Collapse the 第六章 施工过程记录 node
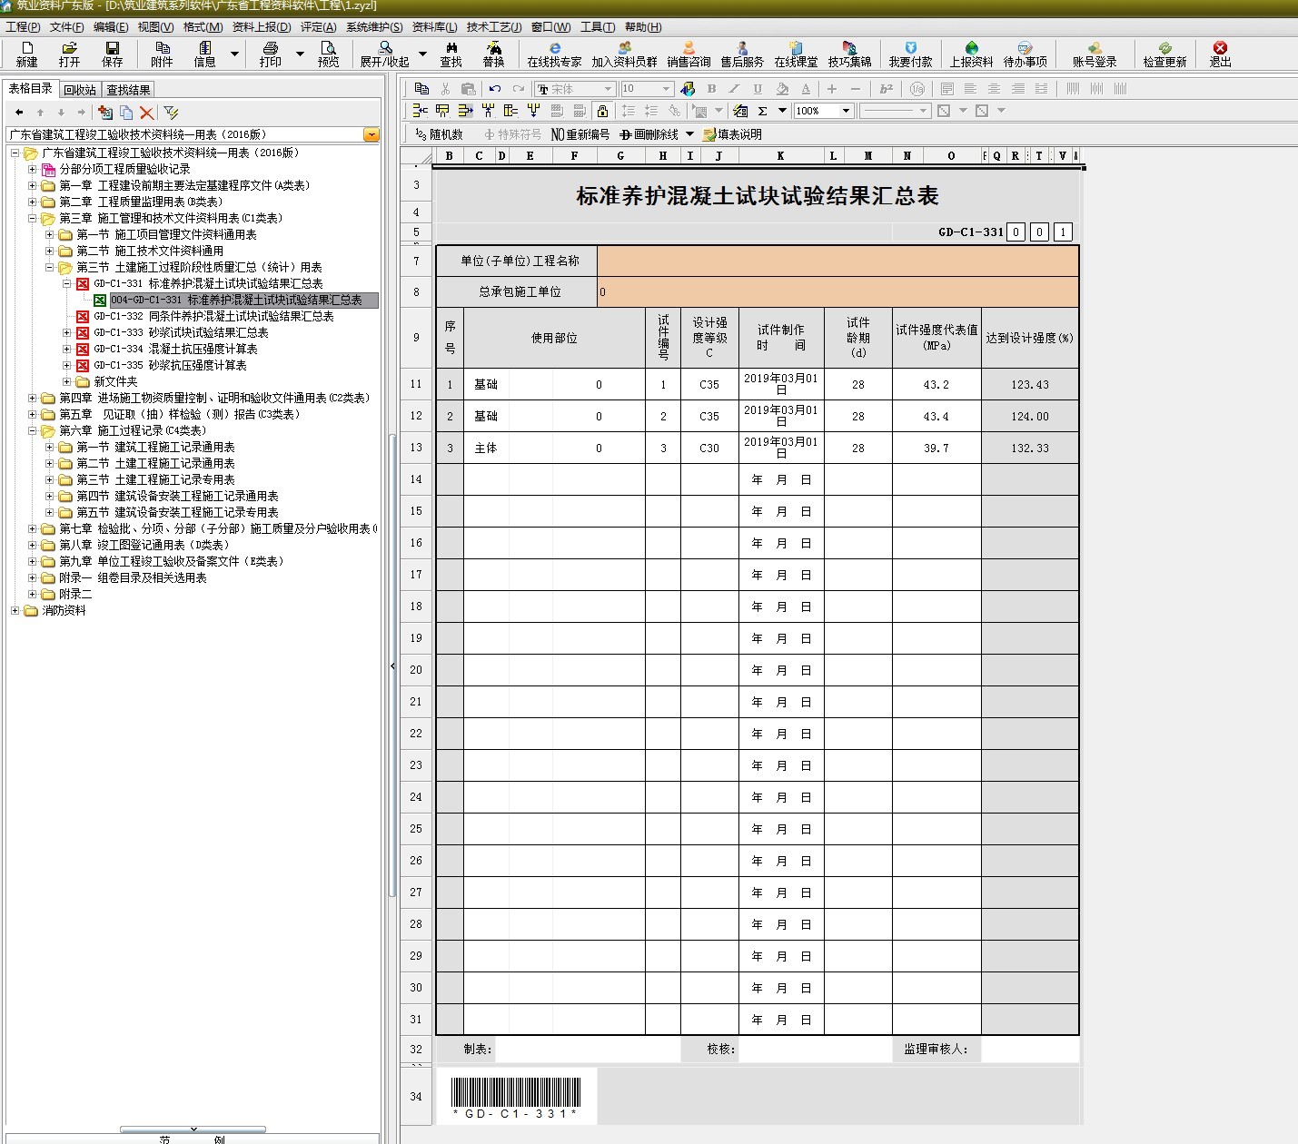This screenshot has height=1144, width=1298. (x=33, y=430)
